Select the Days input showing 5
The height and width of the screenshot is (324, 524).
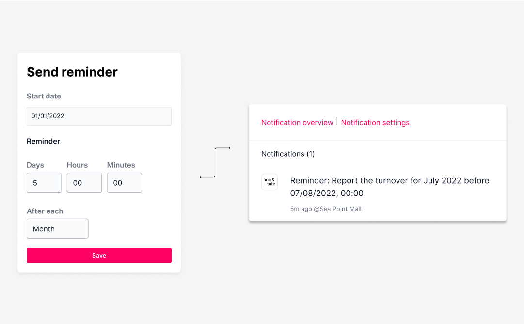(x=44, y=182)
